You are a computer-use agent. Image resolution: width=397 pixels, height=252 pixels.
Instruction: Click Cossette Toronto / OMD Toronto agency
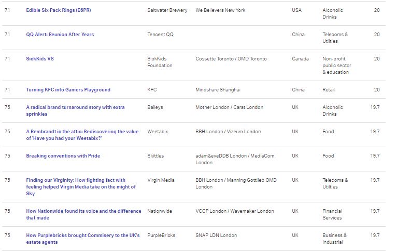[x=231, y=58]
